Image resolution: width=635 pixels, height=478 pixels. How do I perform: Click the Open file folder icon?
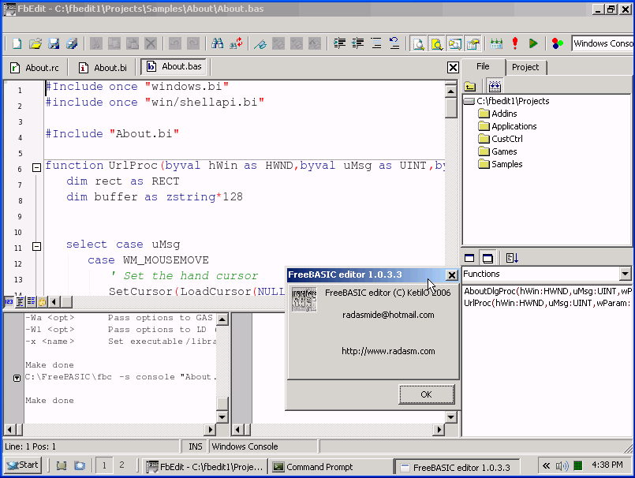(35, 43)
